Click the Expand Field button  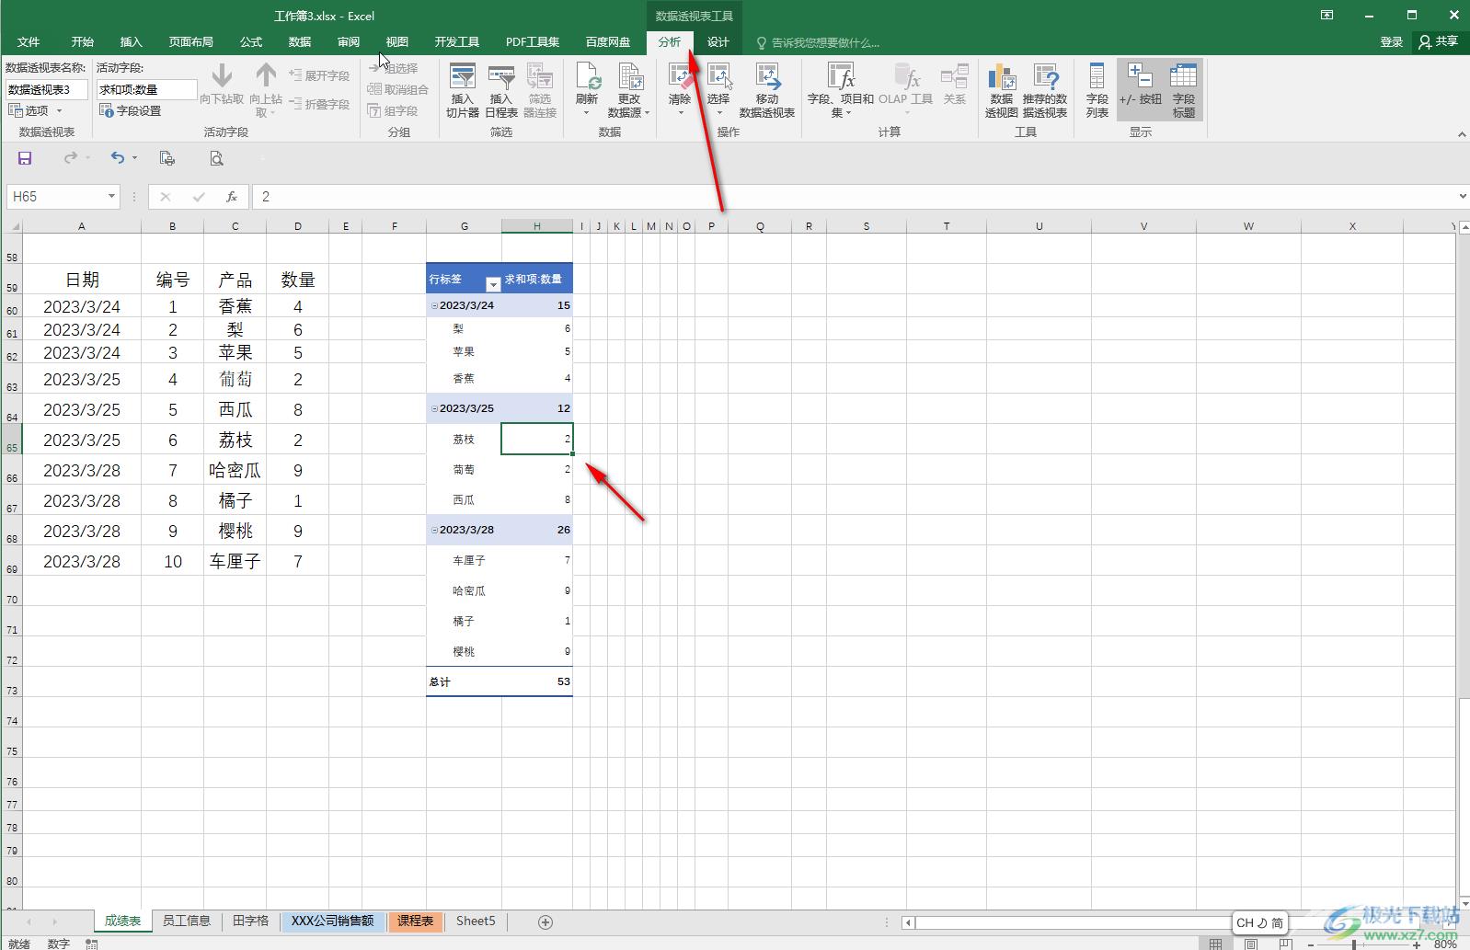click(320, 75)
